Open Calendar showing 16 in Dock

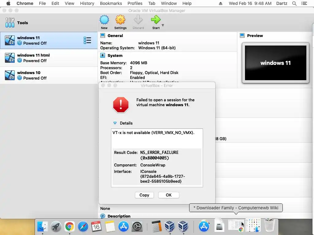point(96,226)
